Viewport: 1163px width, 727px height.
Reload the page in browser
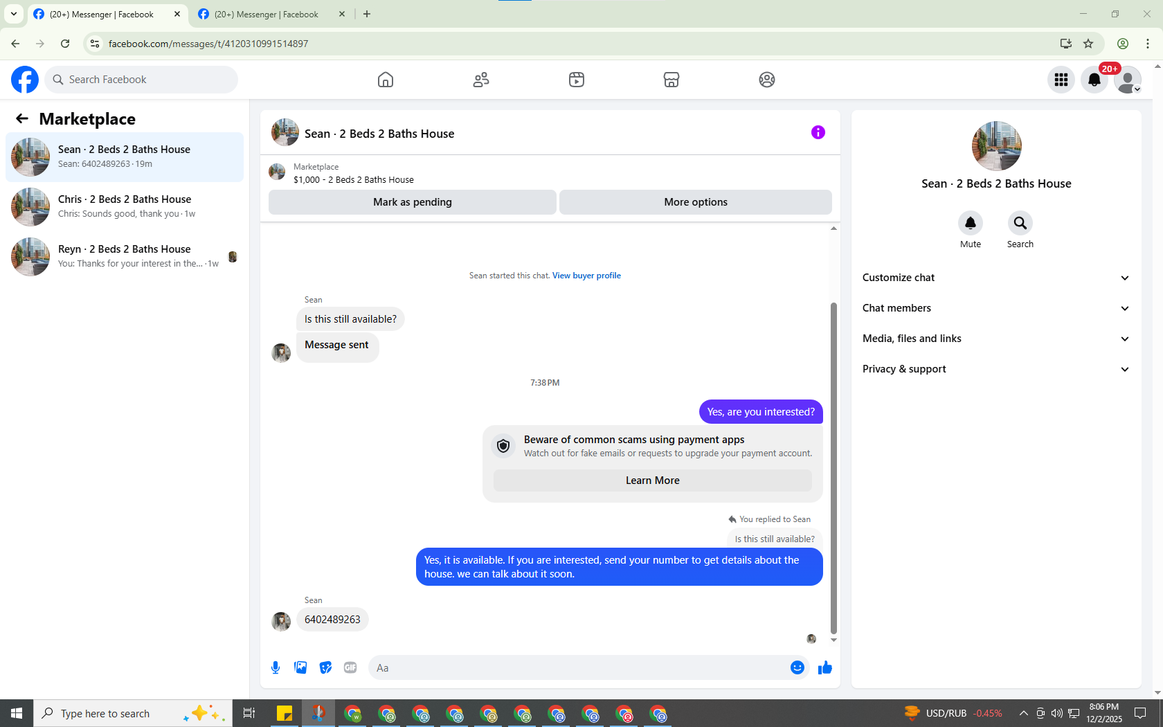[x=65, y=44]
